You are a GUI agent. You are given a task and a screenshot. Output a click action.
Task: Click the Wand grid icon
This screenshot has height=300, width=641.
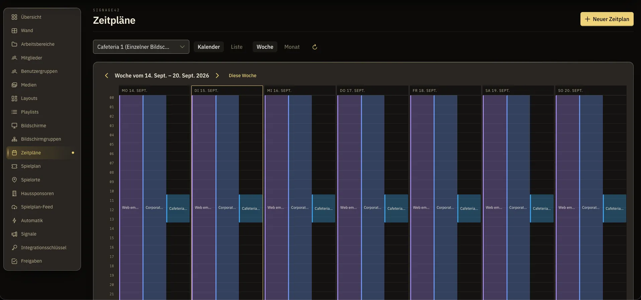(x=14, y=31)
